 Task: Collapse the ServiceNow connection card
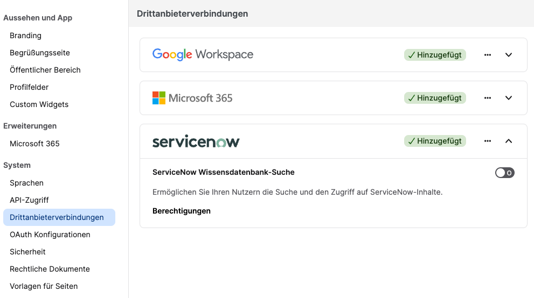click(509, 141)
